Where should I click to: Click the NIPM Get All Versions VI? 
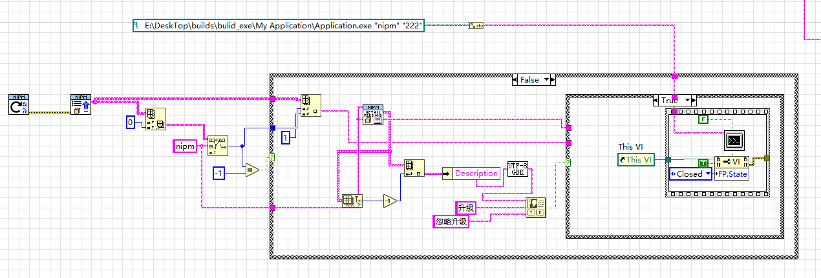373,114
